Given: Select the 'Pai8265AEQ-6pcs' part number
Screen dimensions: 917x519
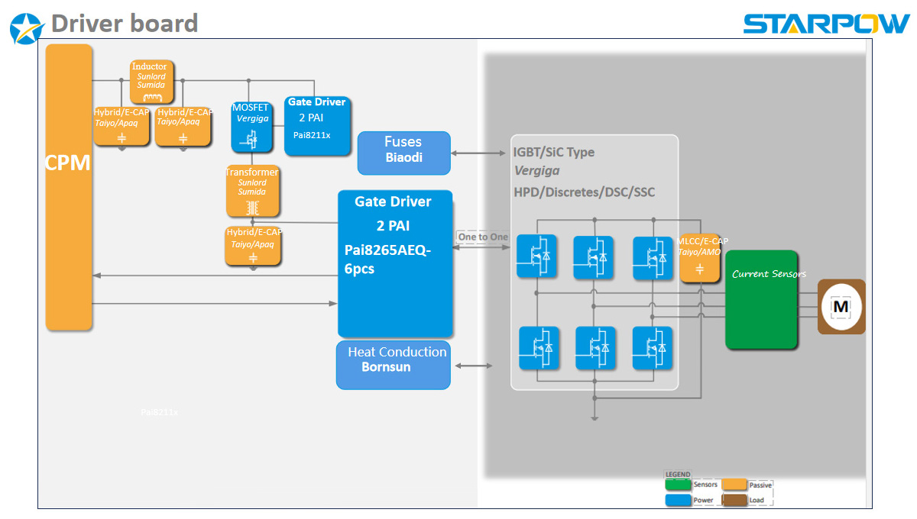Looking at the screenshot, I should tap(388, 259).
